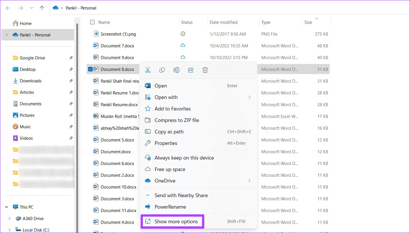Toggle the select-all checkbox in Name header
The height and width of the screenshot is (233, 410).
[x=92, y=22]
